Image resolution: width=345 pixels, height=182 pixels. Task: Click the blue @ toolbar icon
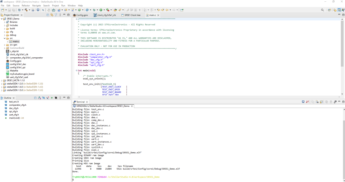point(87,10)
